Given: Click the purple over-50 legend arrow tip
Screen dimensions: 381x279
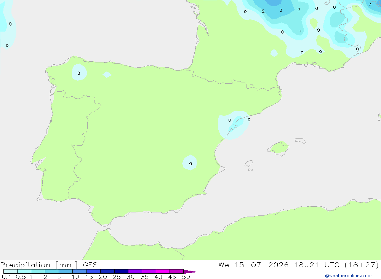Looking at the screenshot, I should tap(191, 271).
